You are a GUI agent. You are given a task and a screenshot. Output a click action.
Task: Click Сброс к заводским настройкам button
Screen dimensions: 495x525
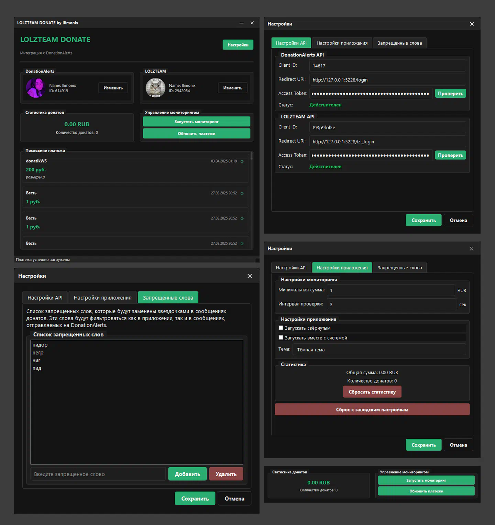372,409
